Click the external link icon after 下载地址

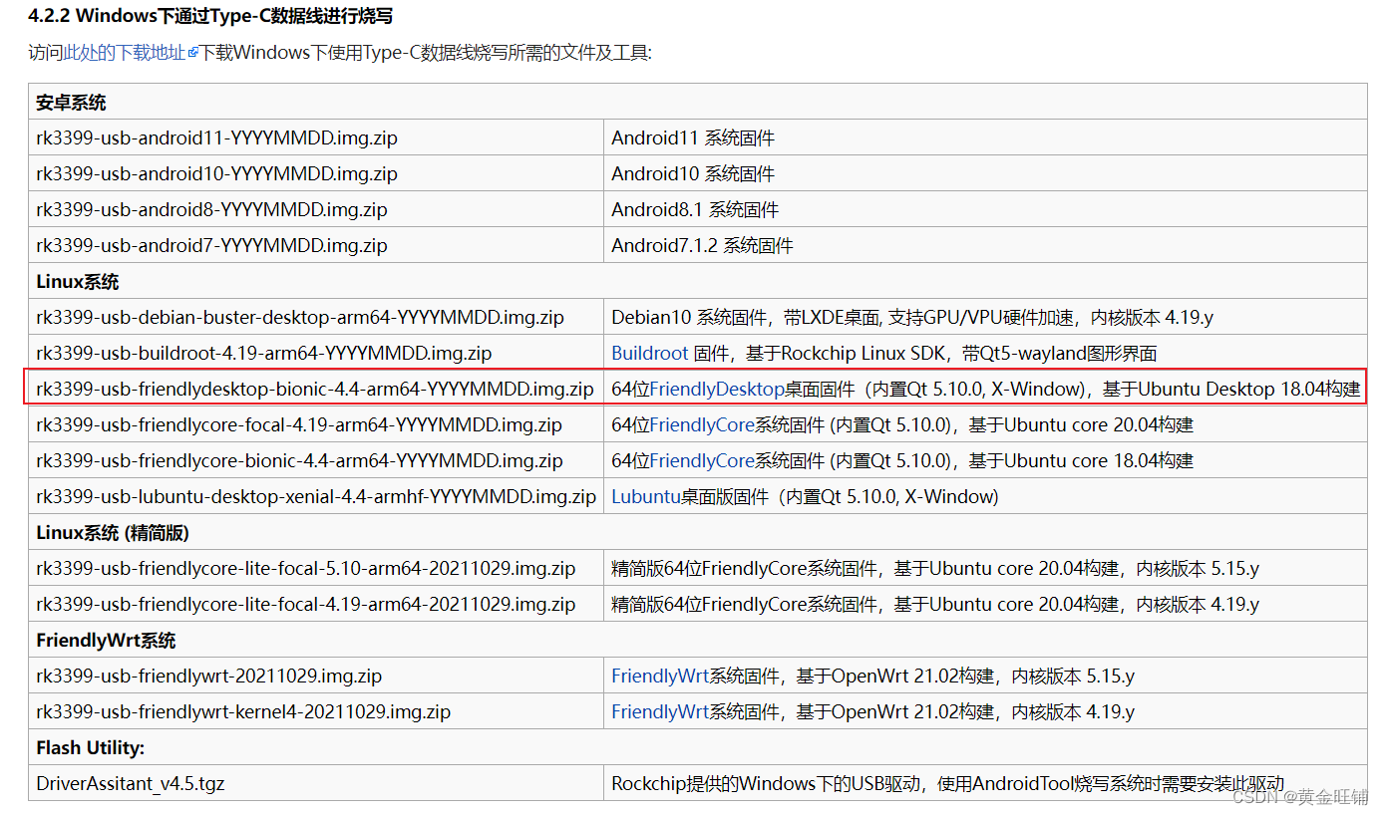click(193, 53)
